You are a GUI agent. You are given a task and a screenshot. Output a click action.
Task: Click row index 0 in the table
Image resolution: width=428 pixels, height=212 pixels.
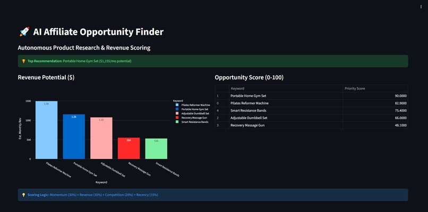(222, 103)
